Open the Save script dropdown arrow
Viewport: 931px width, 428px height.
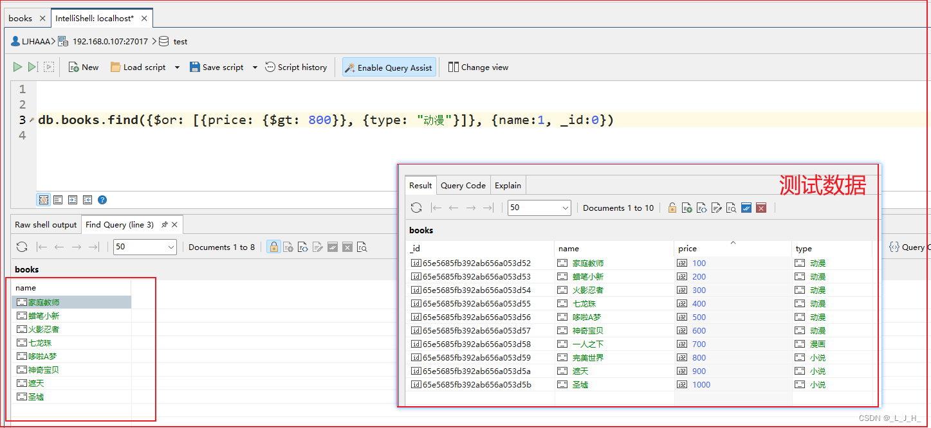(255, 67)
